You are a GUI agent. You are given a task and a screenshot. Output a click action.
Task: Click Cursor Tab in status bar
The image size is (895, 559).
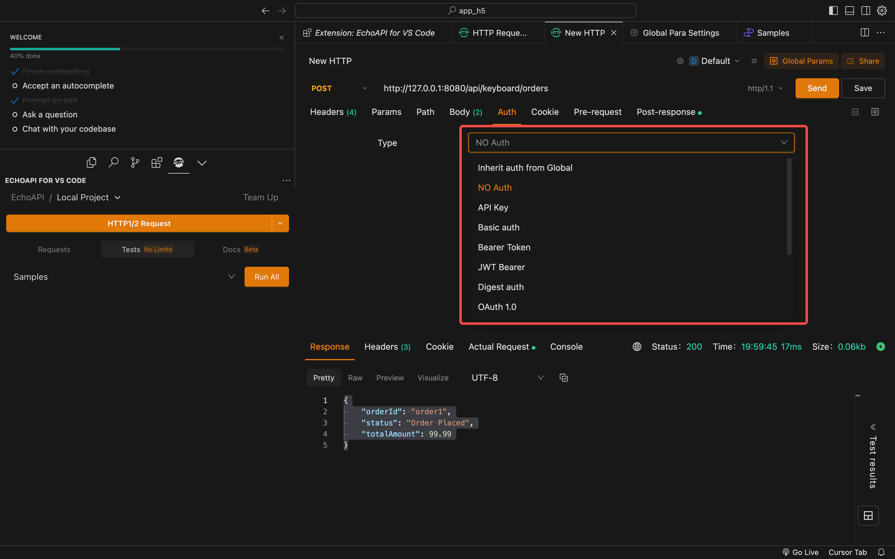pos(847,552)
